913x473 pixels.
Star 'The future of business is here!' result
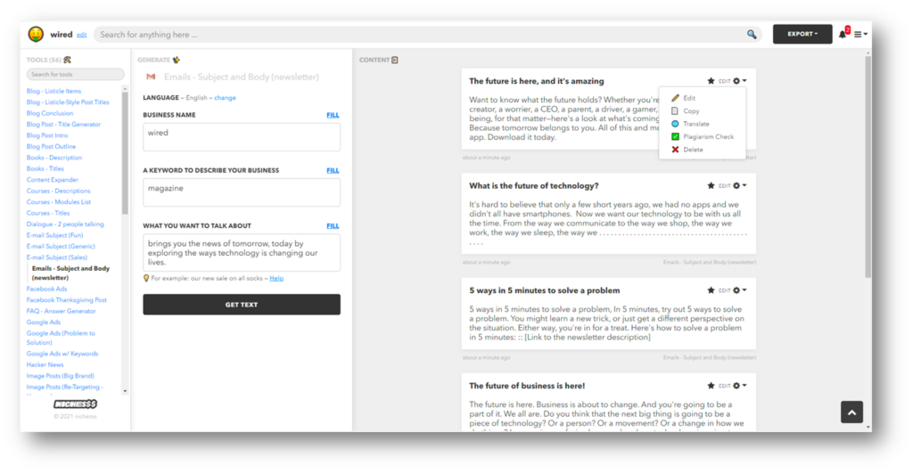(711, 386)
